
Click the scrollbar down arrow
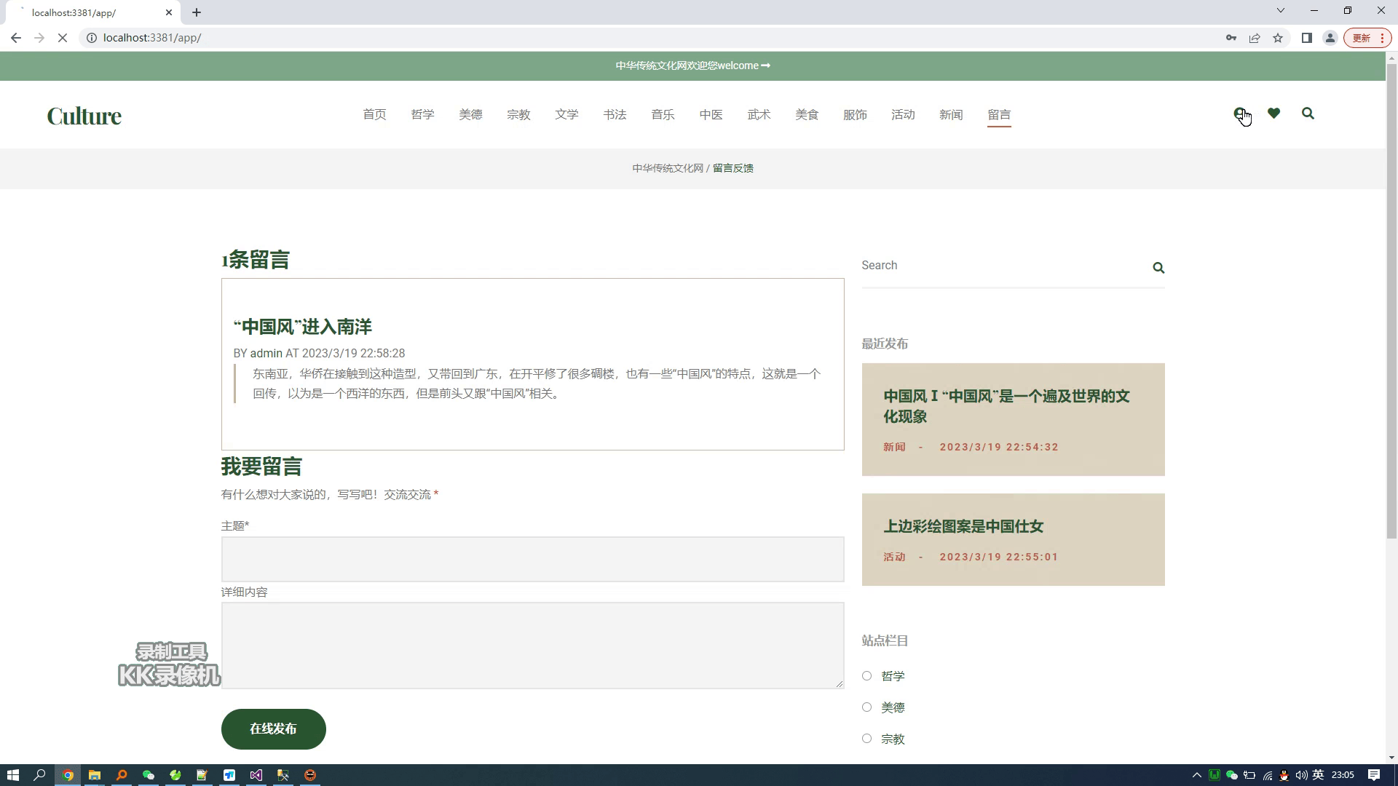point(1391,758)
